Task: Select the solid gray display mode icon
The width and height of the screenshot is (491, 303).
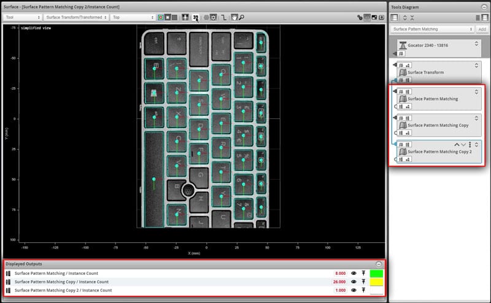Action: 175,17
